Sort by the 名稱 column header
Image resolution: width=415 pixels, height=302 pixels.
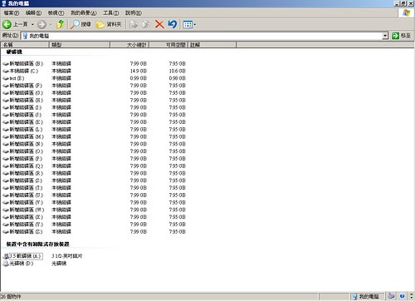(25, 45)
